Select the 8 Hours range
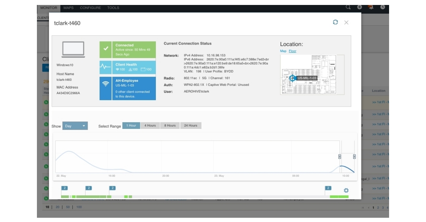The height and width of the screenshot is (222, 426). (x=170, y=126)
